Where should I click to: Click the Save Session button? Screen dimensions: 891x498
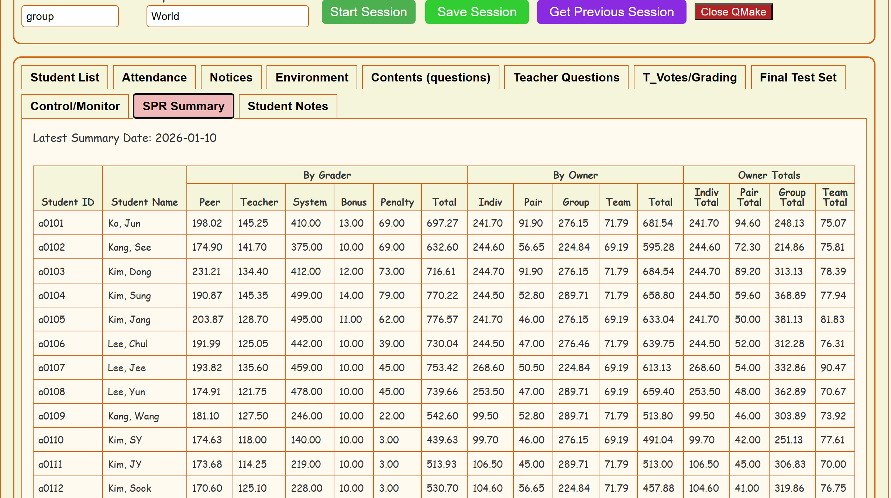pyautogui.click(x=477, y=12)
